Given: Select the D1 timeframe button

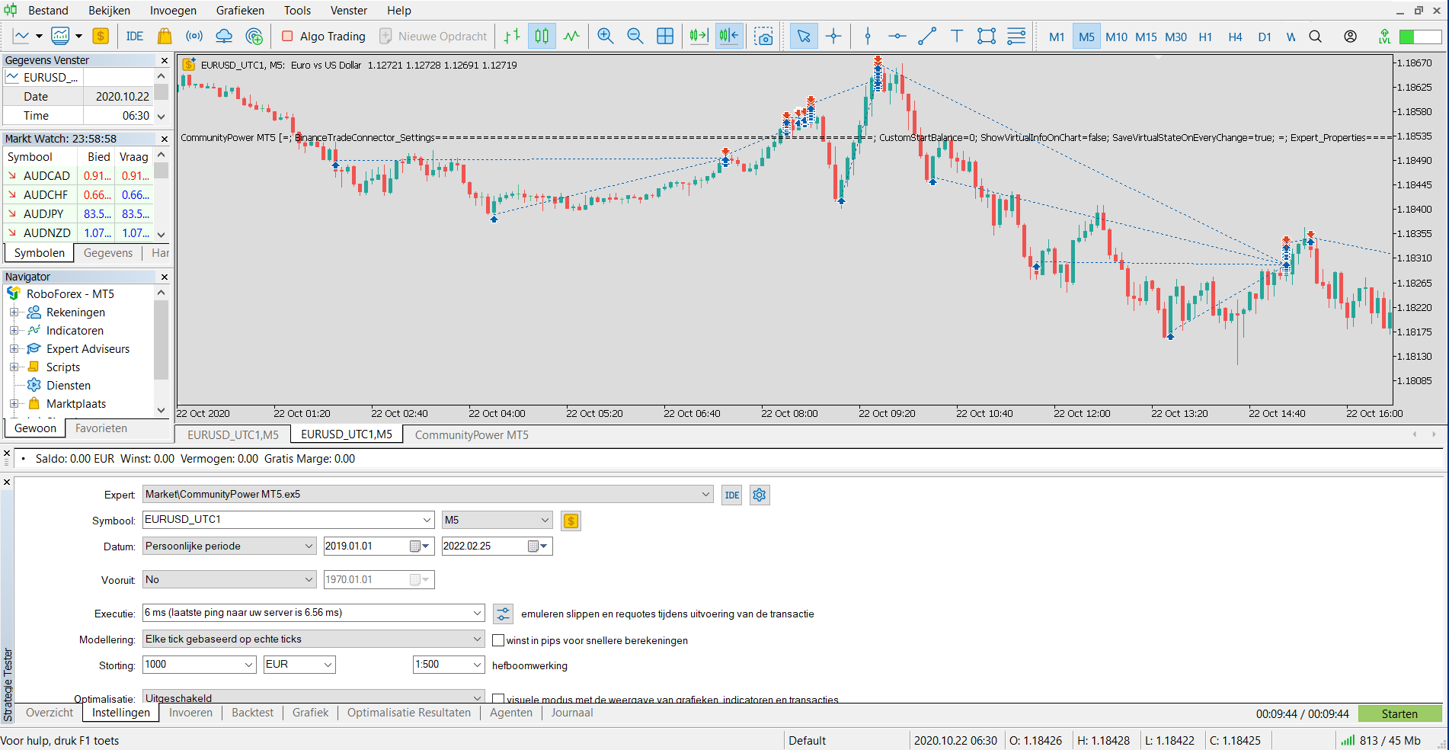Looking at the screenshot, I should point(1265,37).
